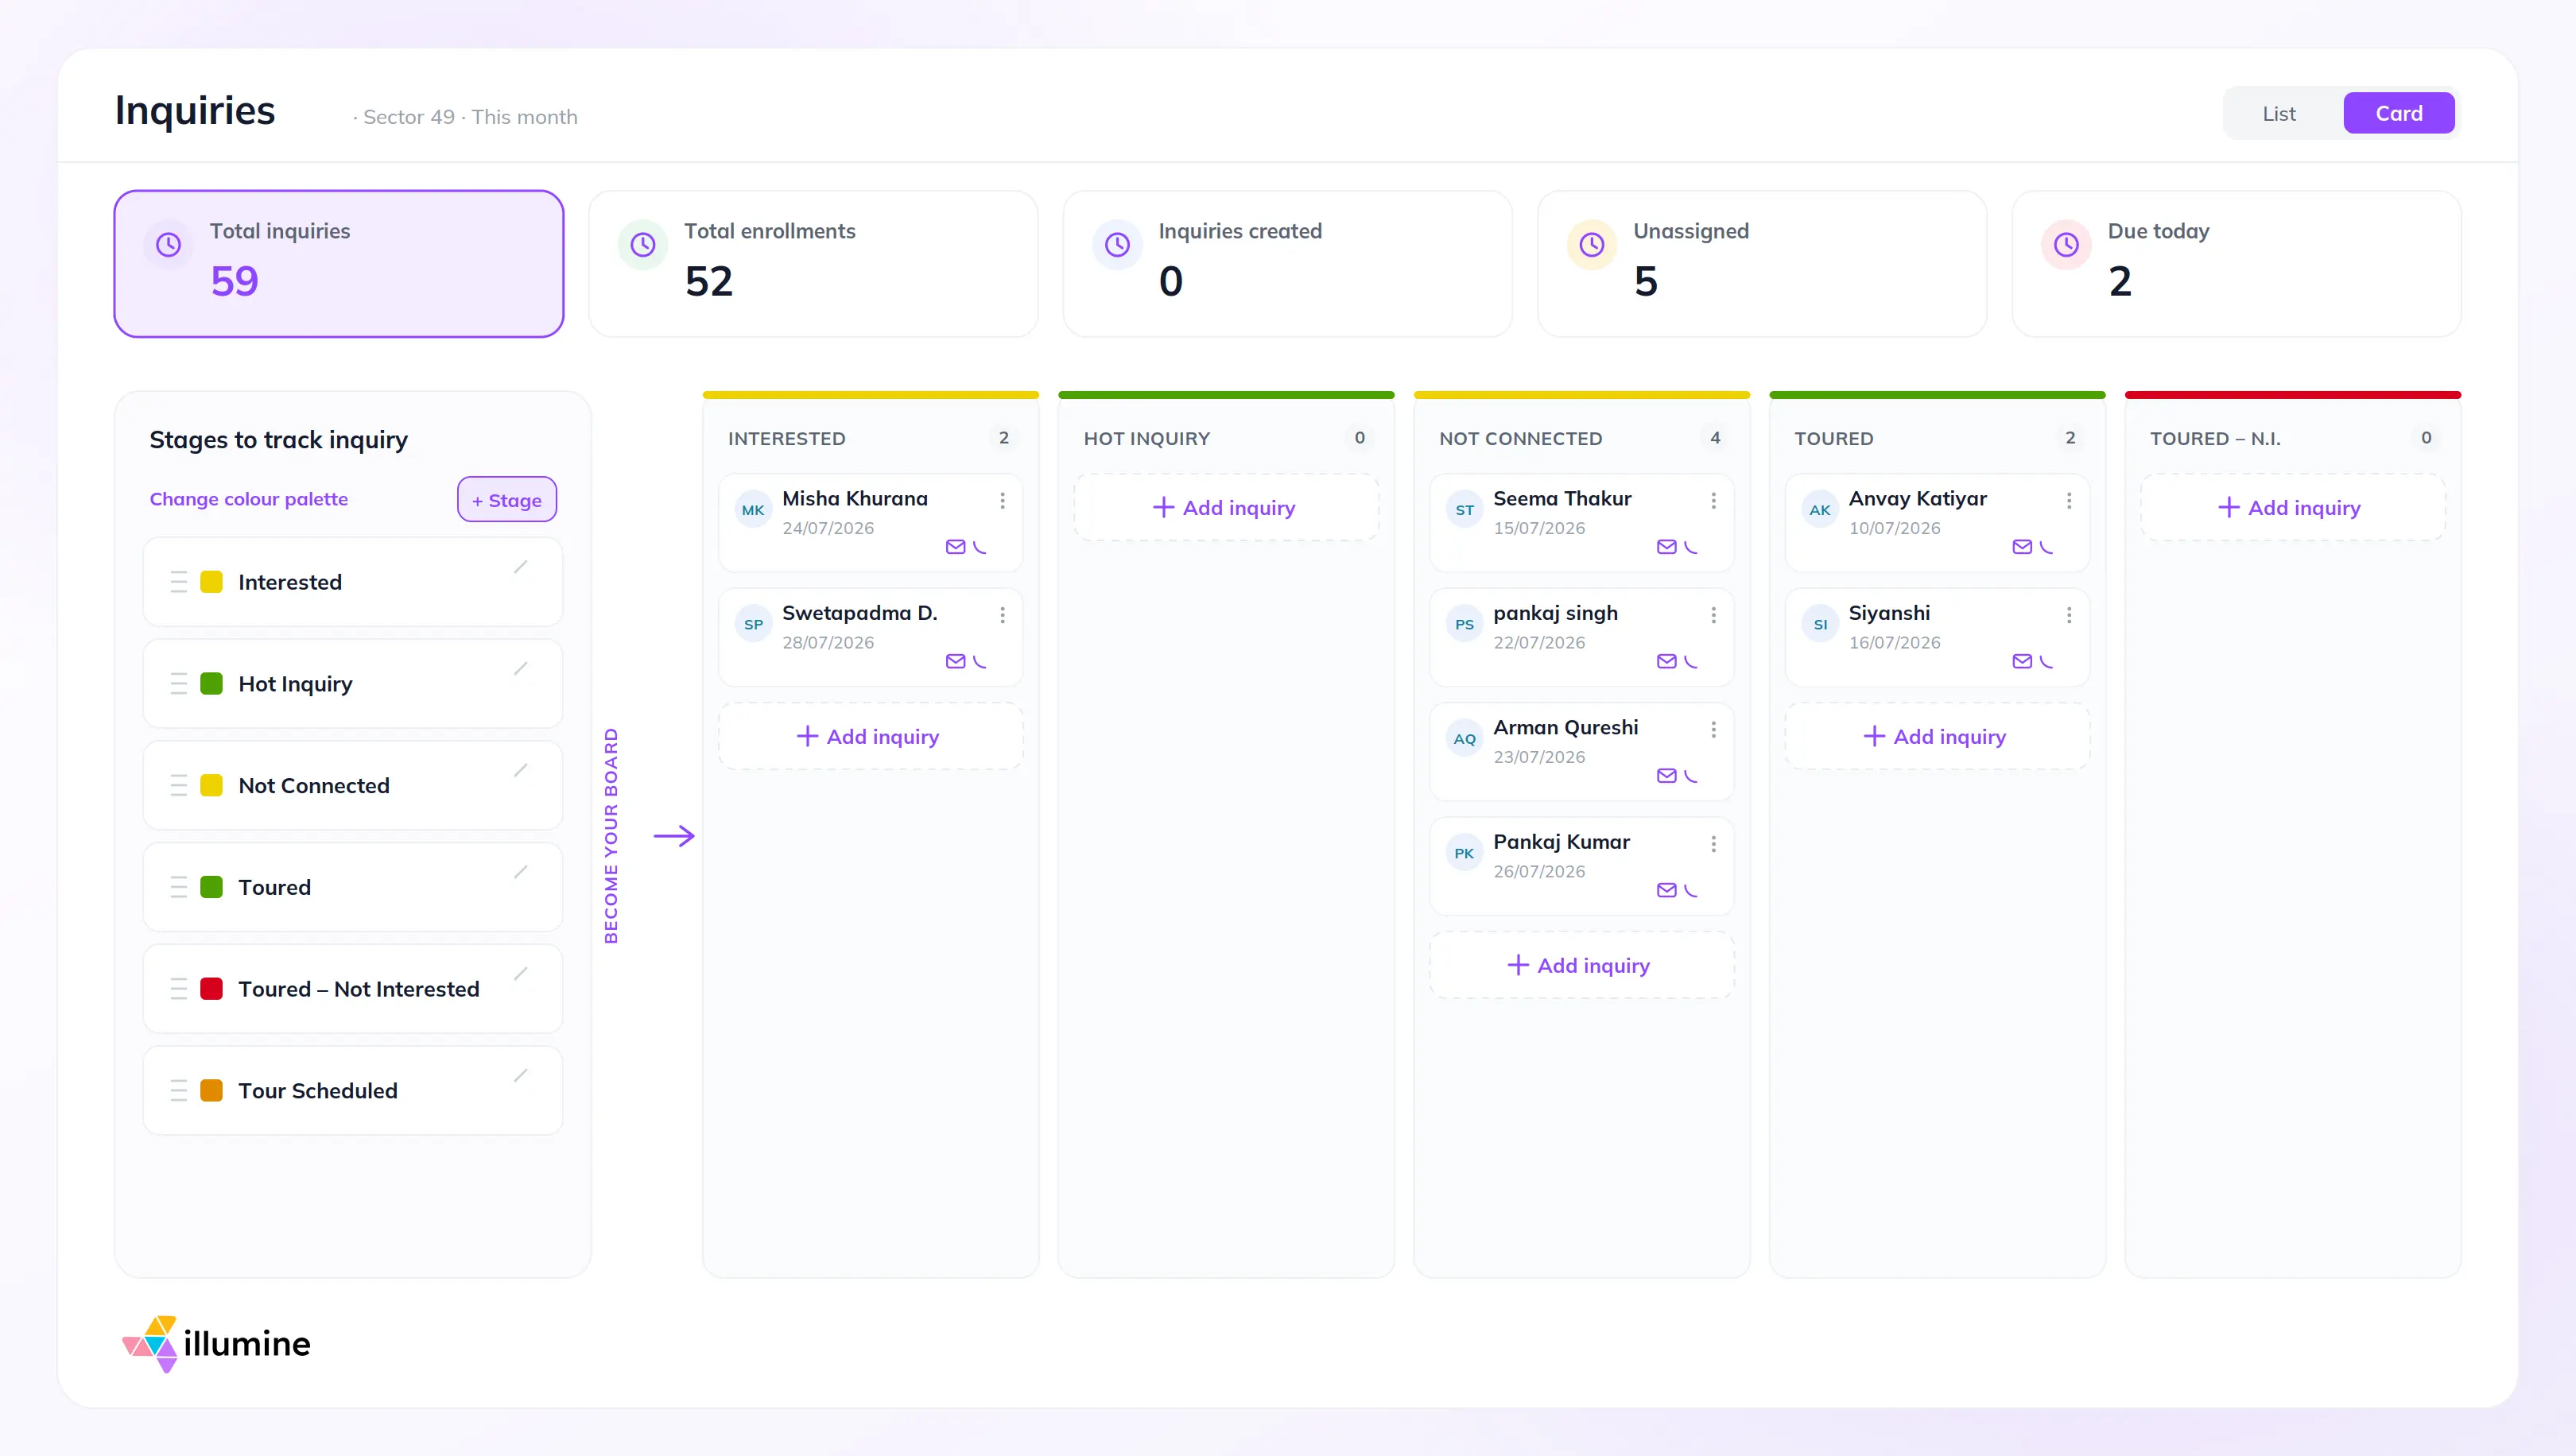Edit the Not Connected stage pencil icon
Viewport: 2576px width, 1456px height.
tap(520, 770)
